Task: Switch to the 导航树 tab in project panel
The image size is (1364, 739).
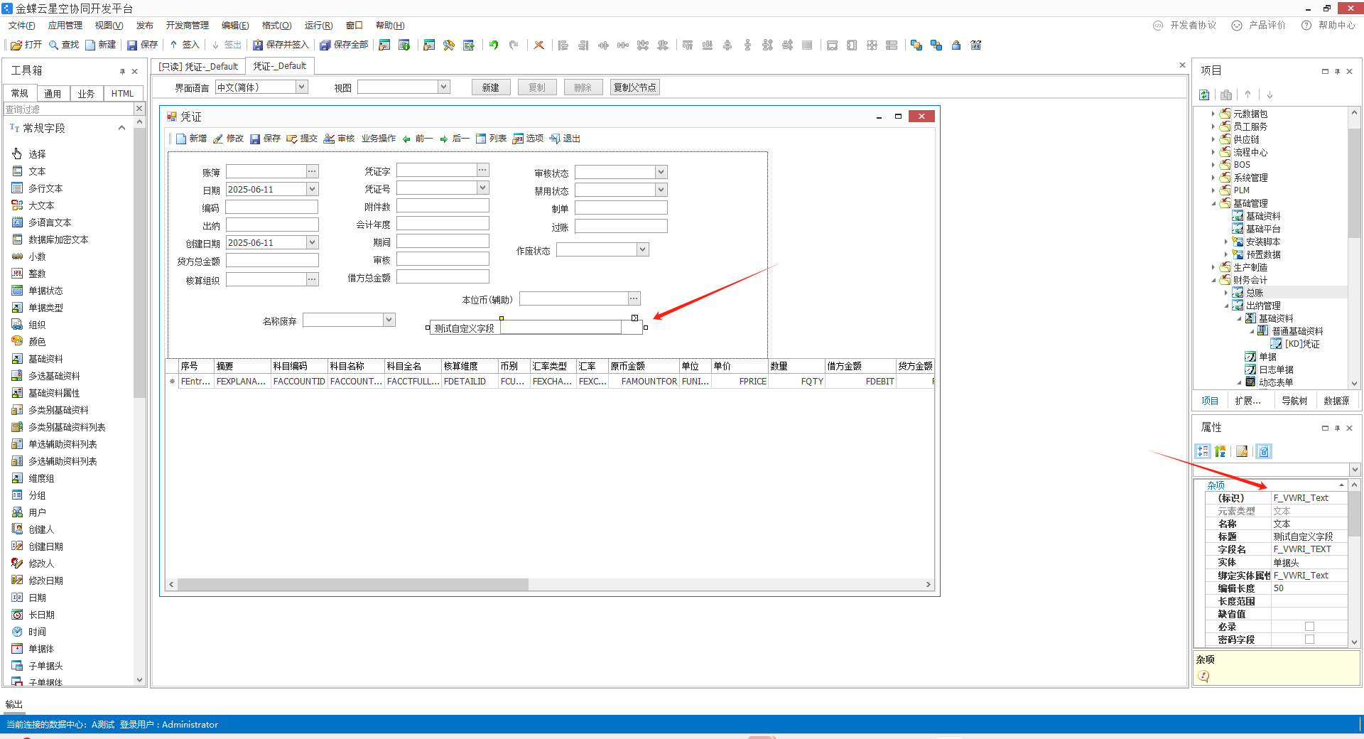Action: pyautogui.click(x=1294, y=401)
